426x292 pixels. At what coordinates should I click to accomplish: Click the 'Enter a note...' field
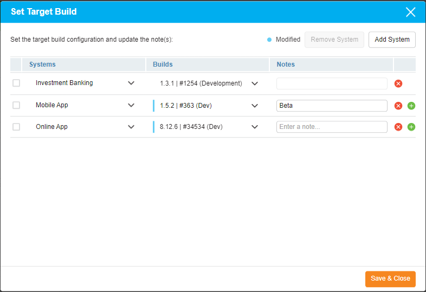[332, 127]
